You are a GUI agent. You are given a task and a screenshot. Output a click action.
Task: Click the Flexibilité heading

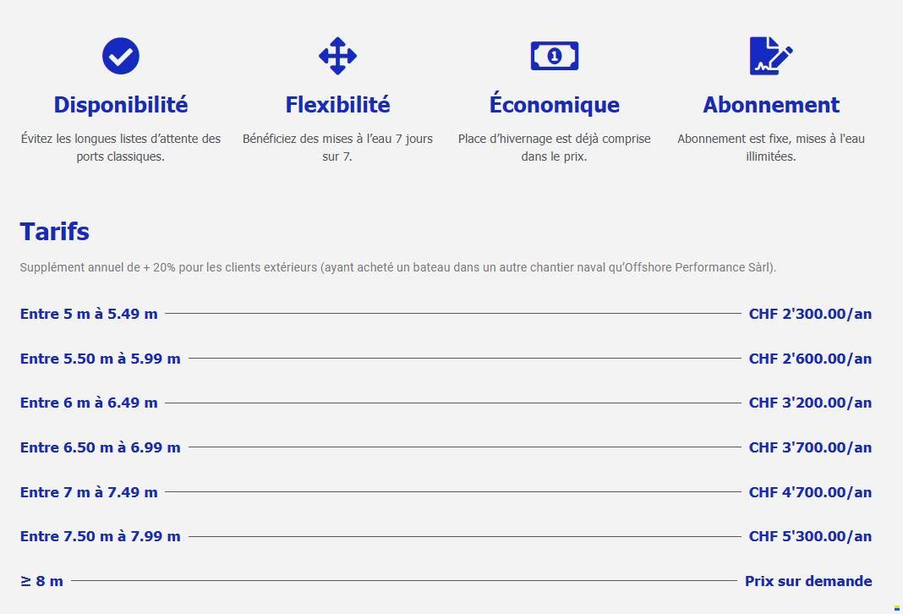[337, 105]
